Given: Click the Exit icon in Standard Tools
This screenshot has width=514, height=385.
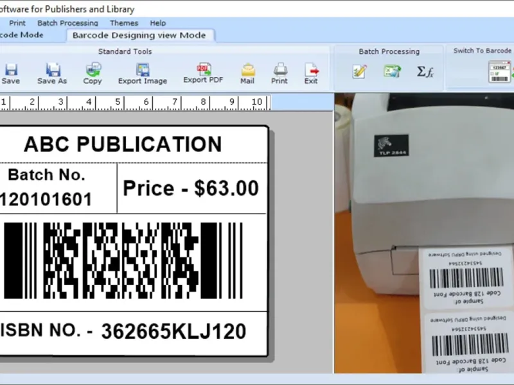Looking at the screenshot, I should (311, 70).
